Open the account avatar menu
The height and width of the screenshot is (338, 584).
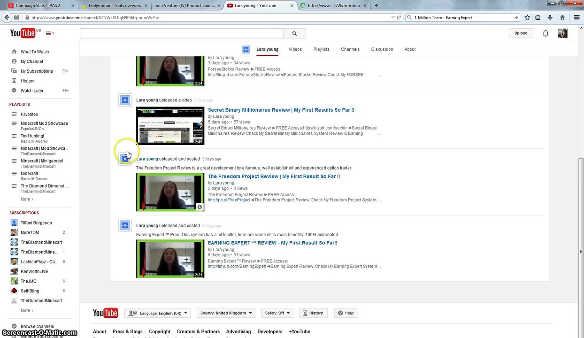coord(562,33)
